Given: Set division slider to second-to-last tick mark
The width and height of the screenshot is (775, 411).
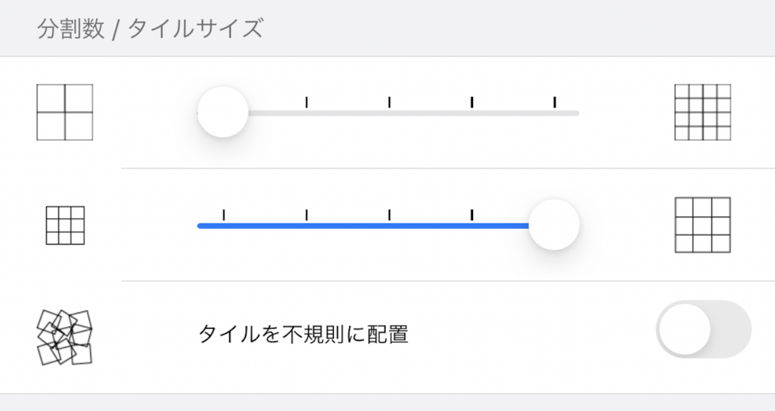Looking at the screenshot, I should 472,102.
